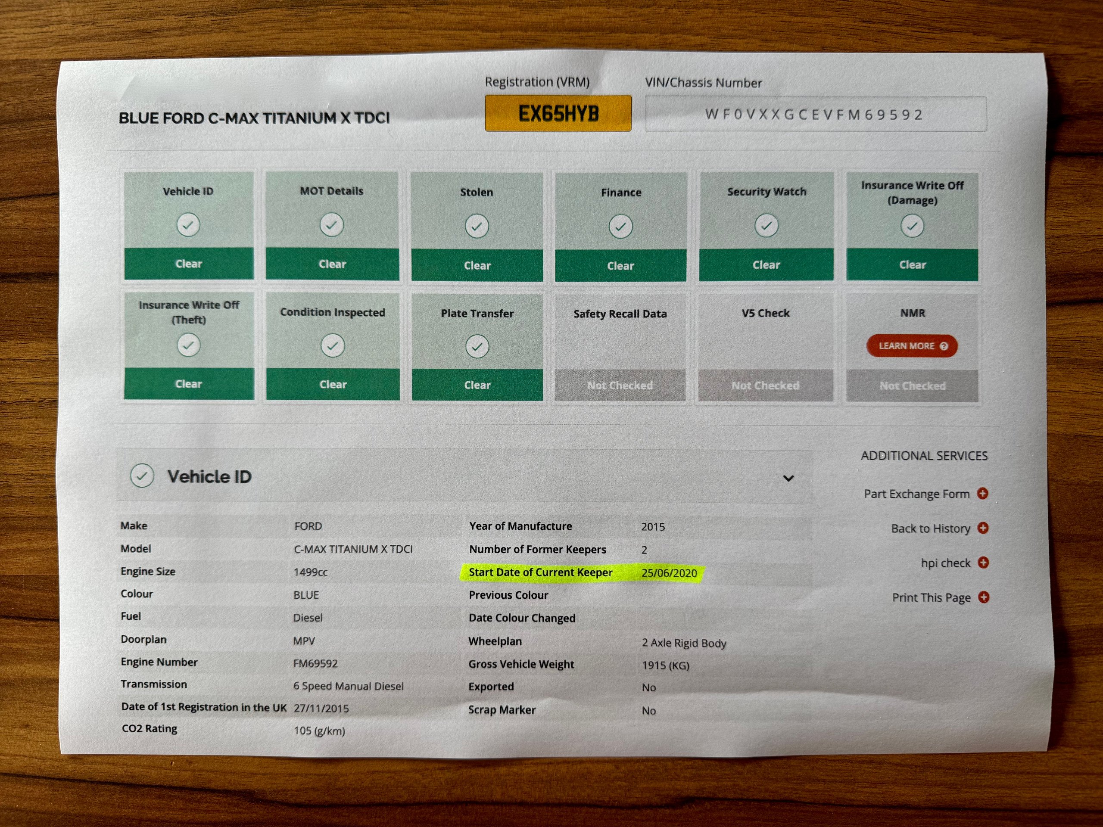Click the Fuel value Diesel
This screenshot has width=1103, height=827.
click(308, 618)
